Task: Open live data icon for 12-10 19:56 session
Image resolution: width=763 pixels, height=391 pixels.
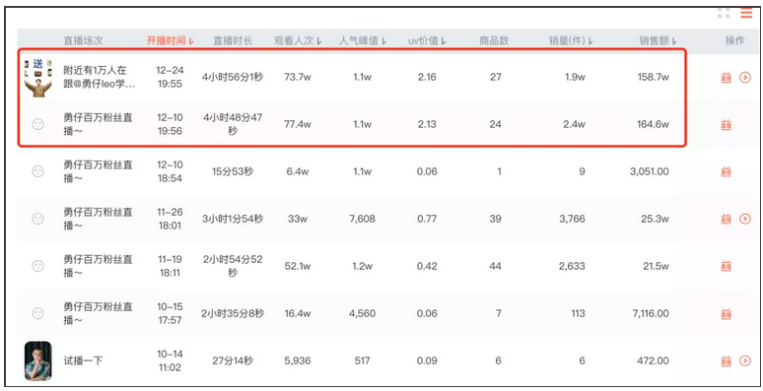Action: (x=726, y=125)
